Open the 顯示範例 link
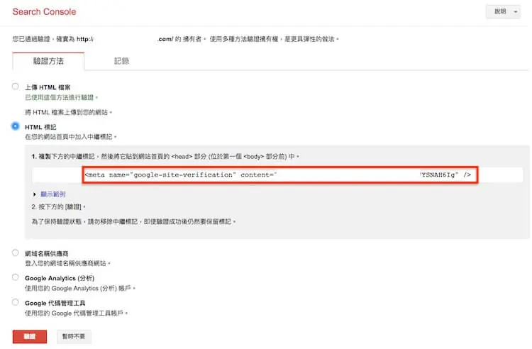This screenshot has width=532, height=349. click(x=53, y=194)
